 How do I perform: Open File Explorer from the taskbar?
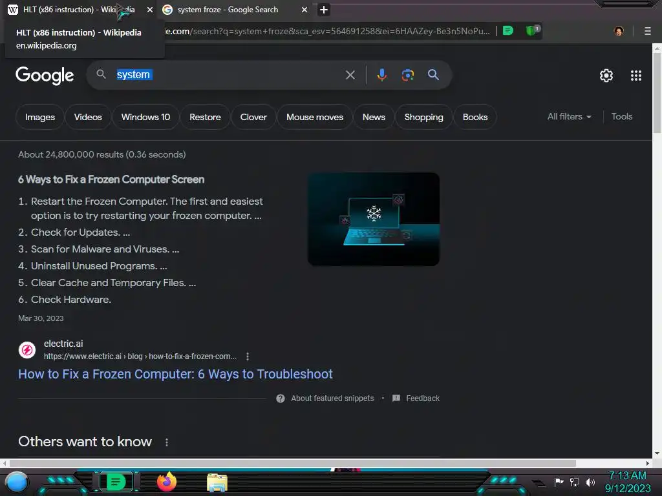pos(217,482)
